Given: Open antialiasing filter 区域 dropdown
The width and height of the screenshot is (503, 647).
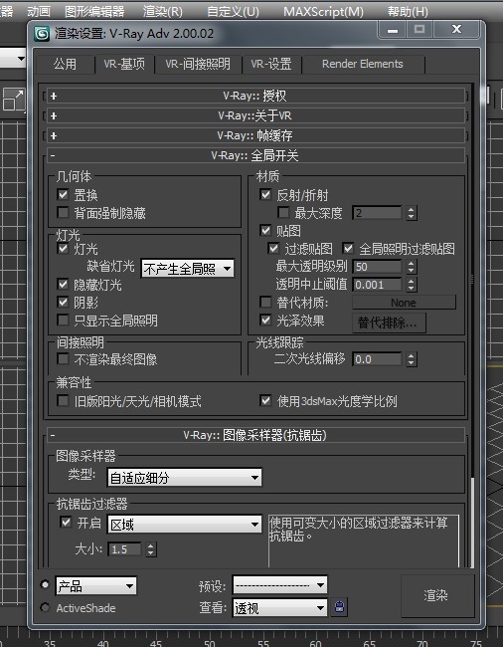Looking at the screenshot, I should click(184, 525).
